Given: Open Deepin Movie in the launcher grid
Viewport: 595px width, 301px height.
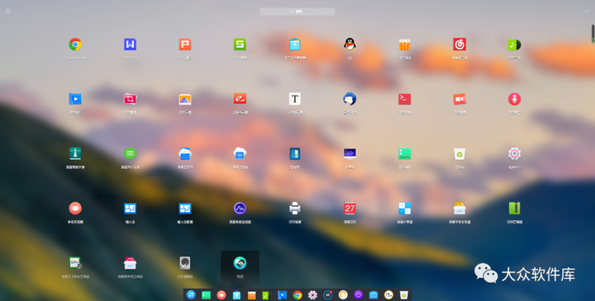Looking at the screenshot, I should pos(75,99).
